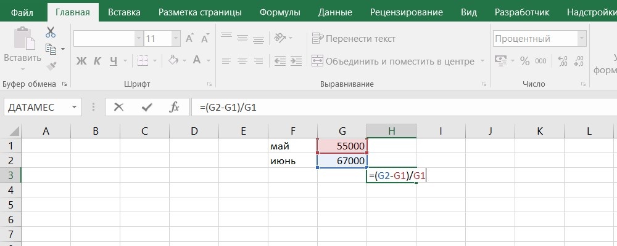Align text left
The image size is (617, 246).
coord(226,61)
